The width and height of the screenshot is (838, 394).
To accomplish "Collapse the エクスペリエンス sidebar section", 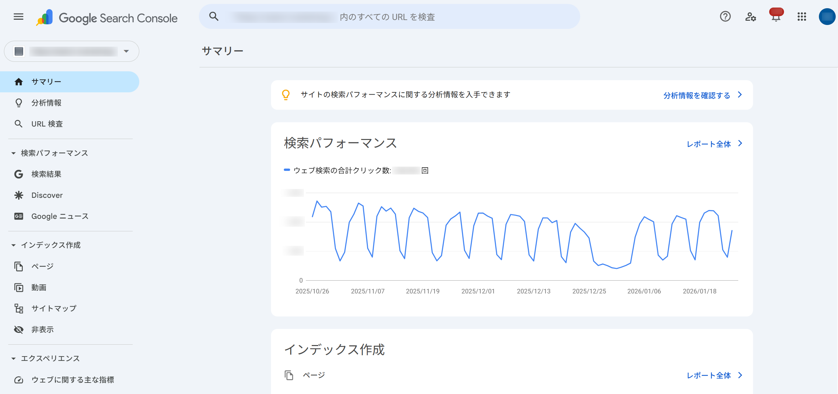I will tap(14, 358).
